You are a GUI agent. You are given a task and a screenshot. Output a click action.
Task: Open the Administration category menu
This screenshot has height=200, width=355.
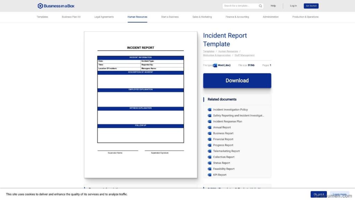pos(270,16)
